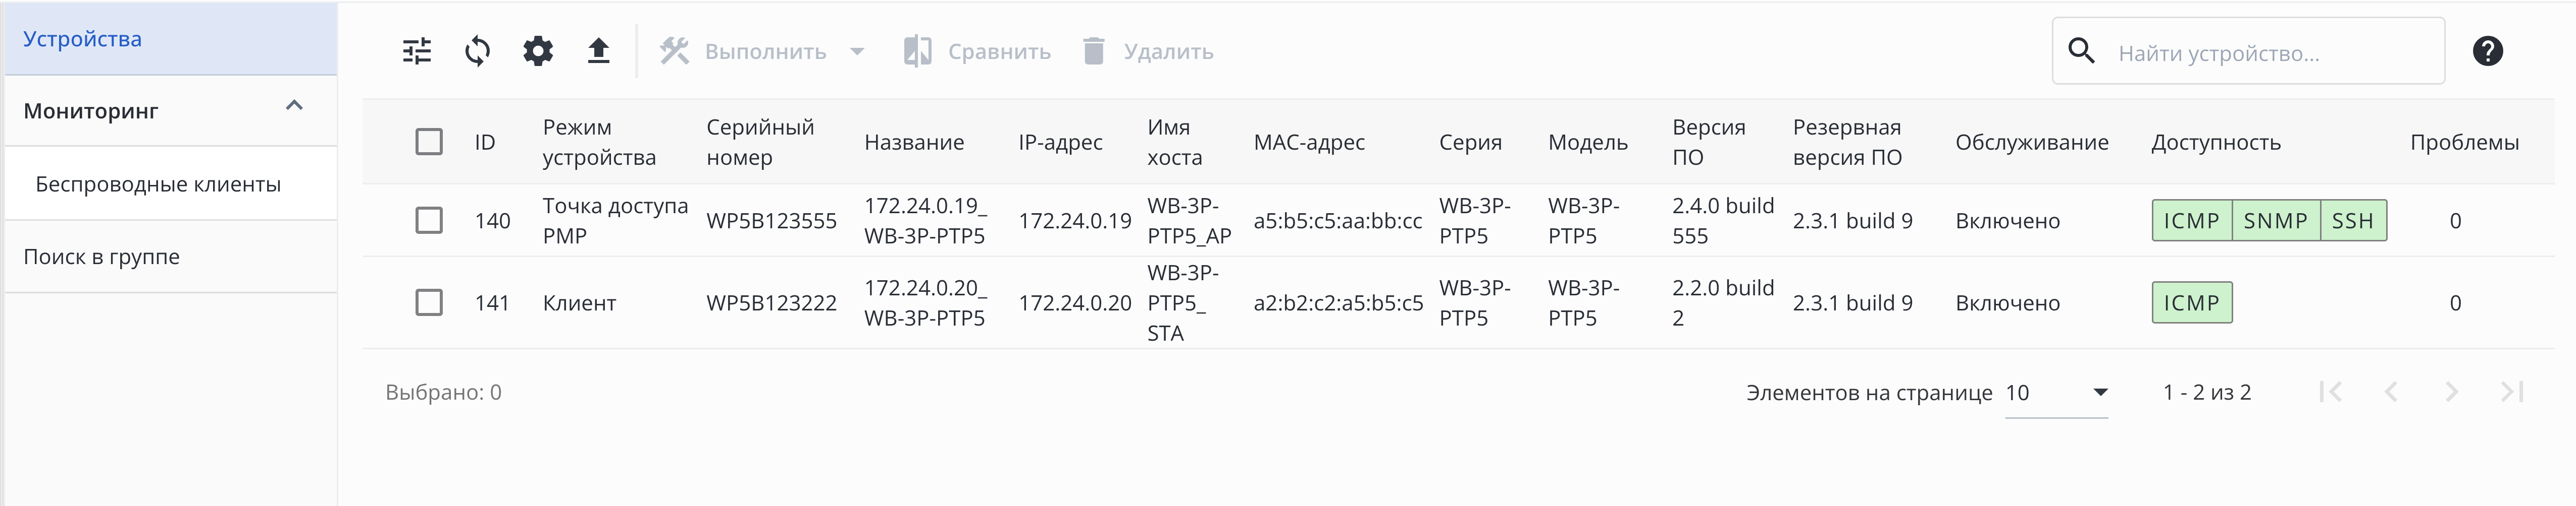
Task: Collapse the Мониторинг section
Action: (294, 106)
